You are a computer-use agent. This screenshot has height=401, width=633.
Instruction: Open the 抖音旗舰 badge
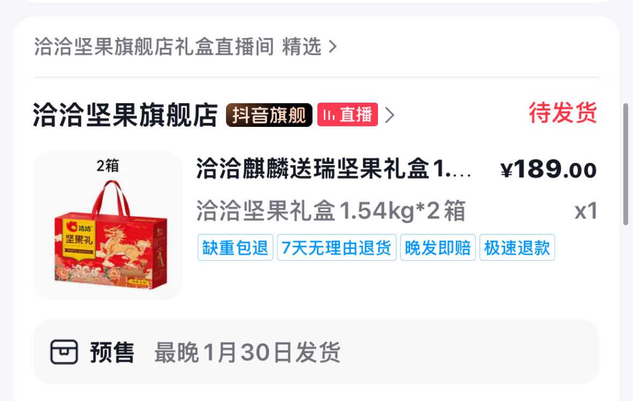click(270, 115)
